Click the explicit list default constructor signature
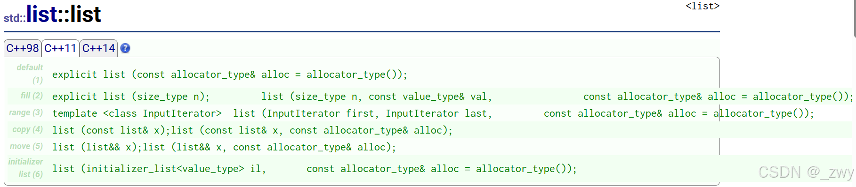 (230, 75)
